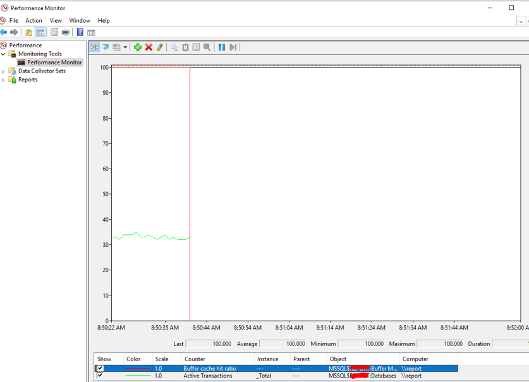
Task: Click red color line of Buffer cache row
Action: (138, 369)
